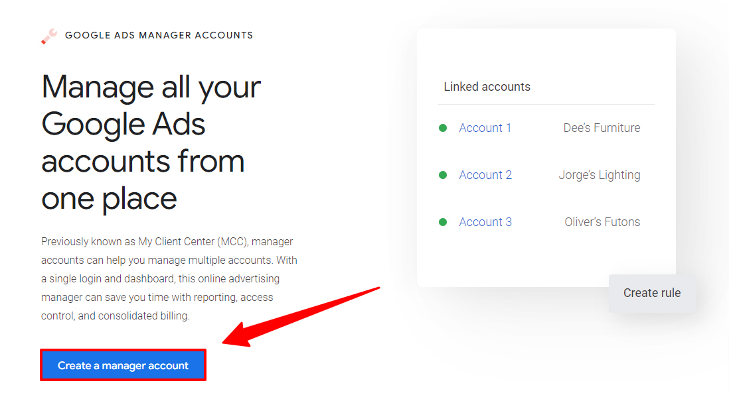Viewport: 729px width, 403px height.
Task: Click the Create a manager account button
Action: (x=123, y=365)
